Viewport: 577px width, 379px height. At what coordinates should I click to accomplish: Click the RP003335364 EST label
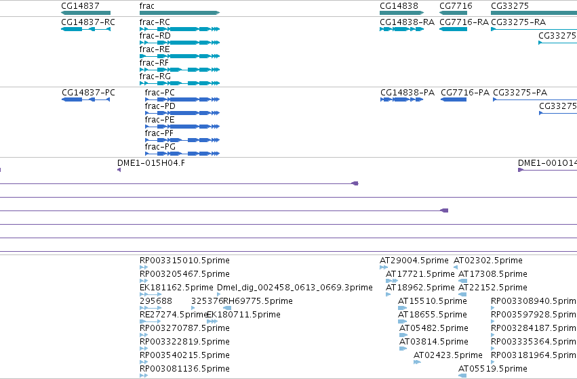click(x=534, y=342)
